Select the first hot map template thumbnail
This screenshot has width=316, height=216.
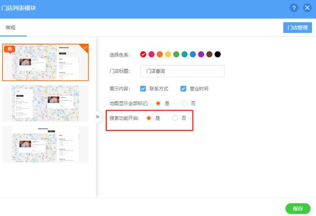(46, 62)
